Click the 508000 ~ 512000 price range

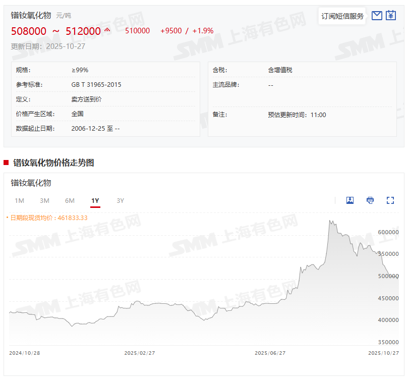(56, 31)
